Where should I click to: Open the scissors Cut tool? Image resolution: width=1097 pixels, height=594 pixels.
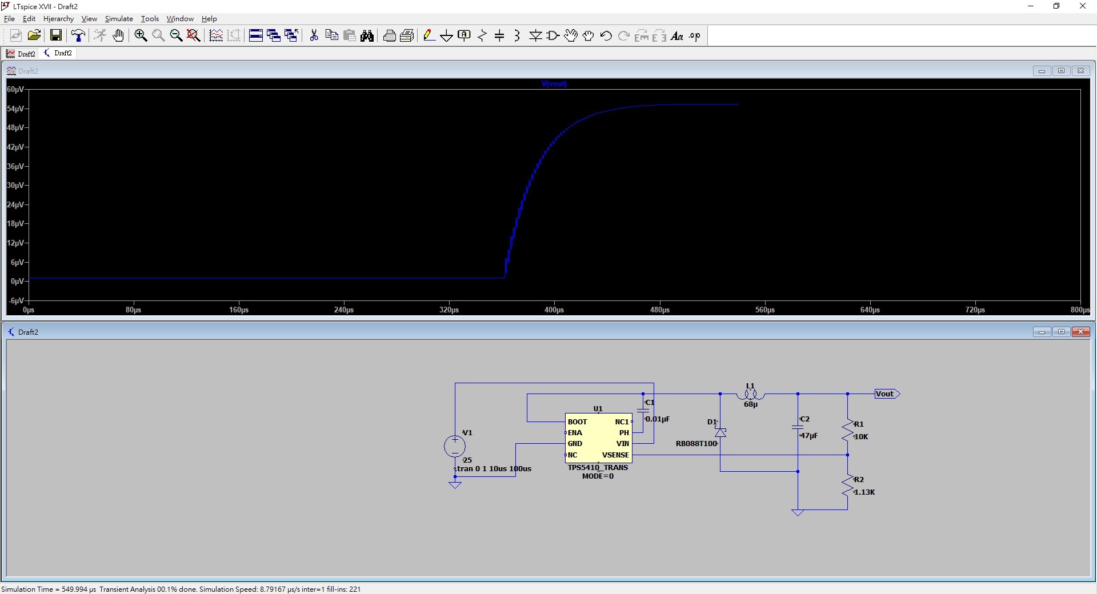tap(314, 36)
